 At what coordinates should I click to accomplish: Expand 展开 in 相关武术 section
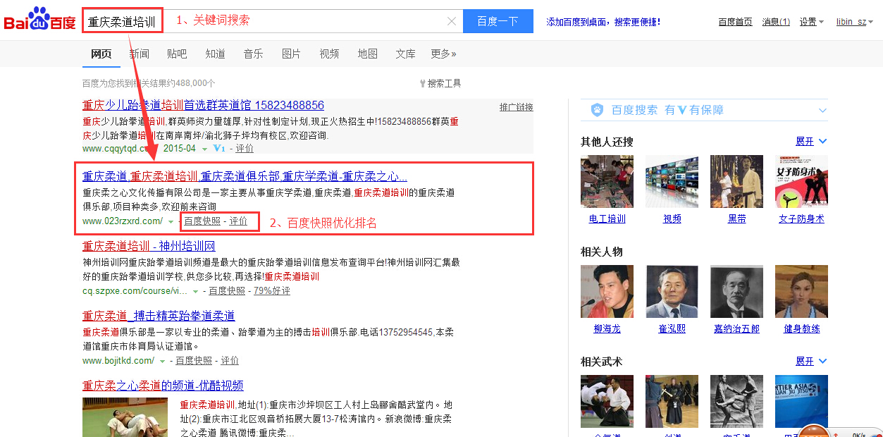[x=811, y=362]
